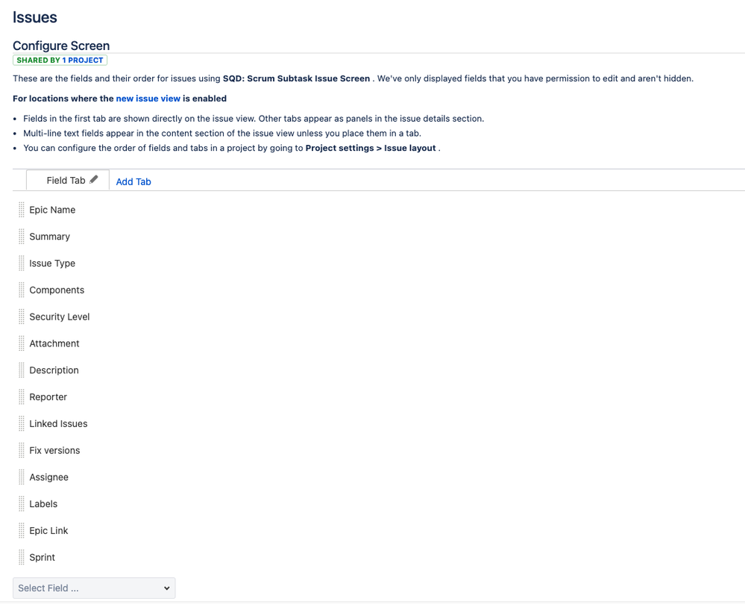Select the drag handle for Issue Type
Screen dimensions: 745x604
[20, 263]
